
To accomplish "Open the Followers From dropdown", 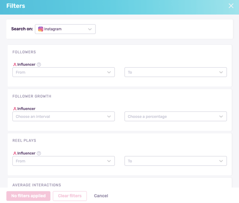I will [63, 72].
